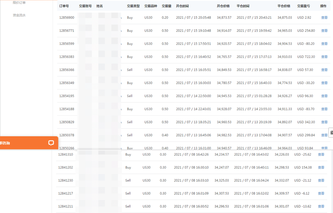Click the small envelope icon at right edge
This screenshot has width=333, height=213.
(x=331, y=133)
